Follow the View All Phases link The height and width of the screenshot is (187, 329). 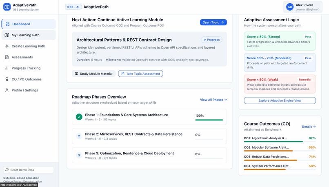pos(213,100)
